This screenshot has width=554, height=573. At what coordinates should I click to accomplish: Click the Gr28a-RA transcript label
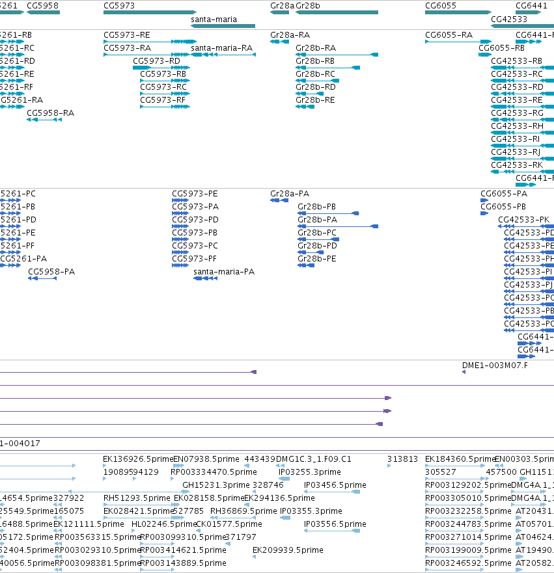290,34
